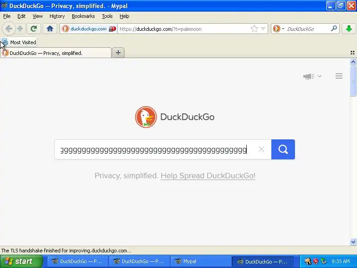The image size is (357, 268).
Task: Open the search engine selector dropdown
Action: [278, 29]
